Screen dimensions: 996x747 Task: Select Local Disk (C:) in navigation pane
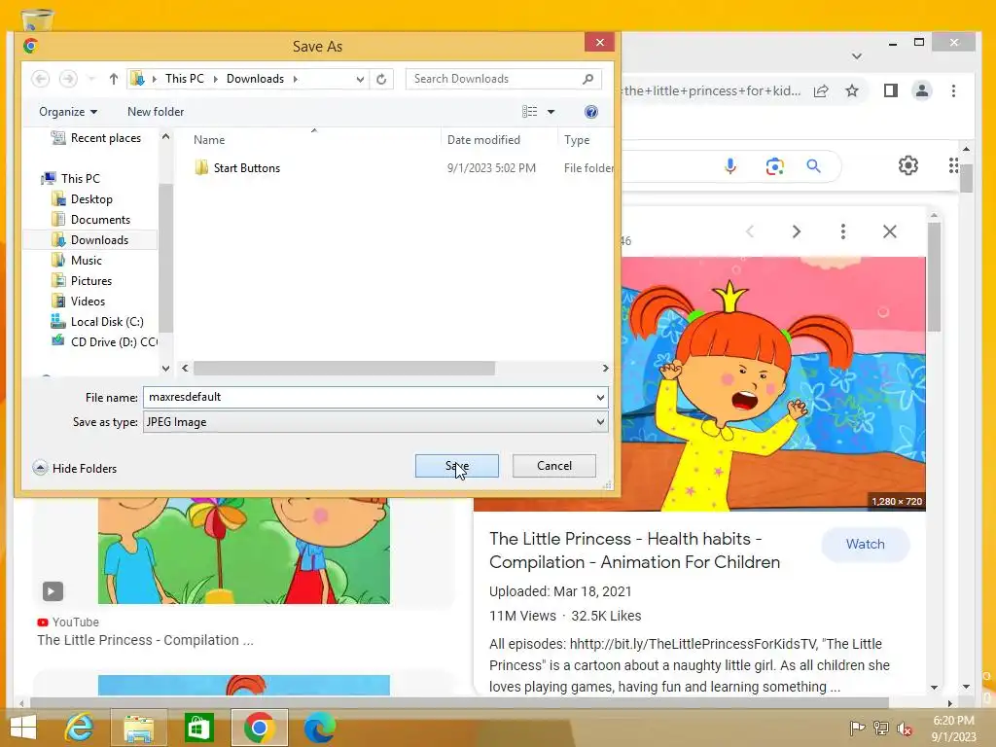(98, 321)
